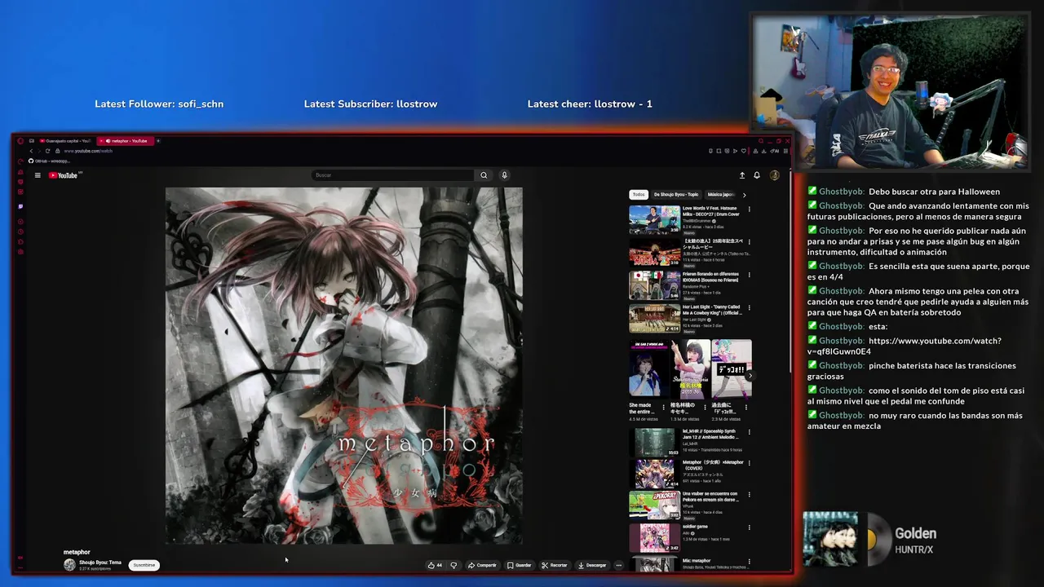Open browser downloads icon
The width and height of the screenshot is (1044, 587).
tap(763, 151)
